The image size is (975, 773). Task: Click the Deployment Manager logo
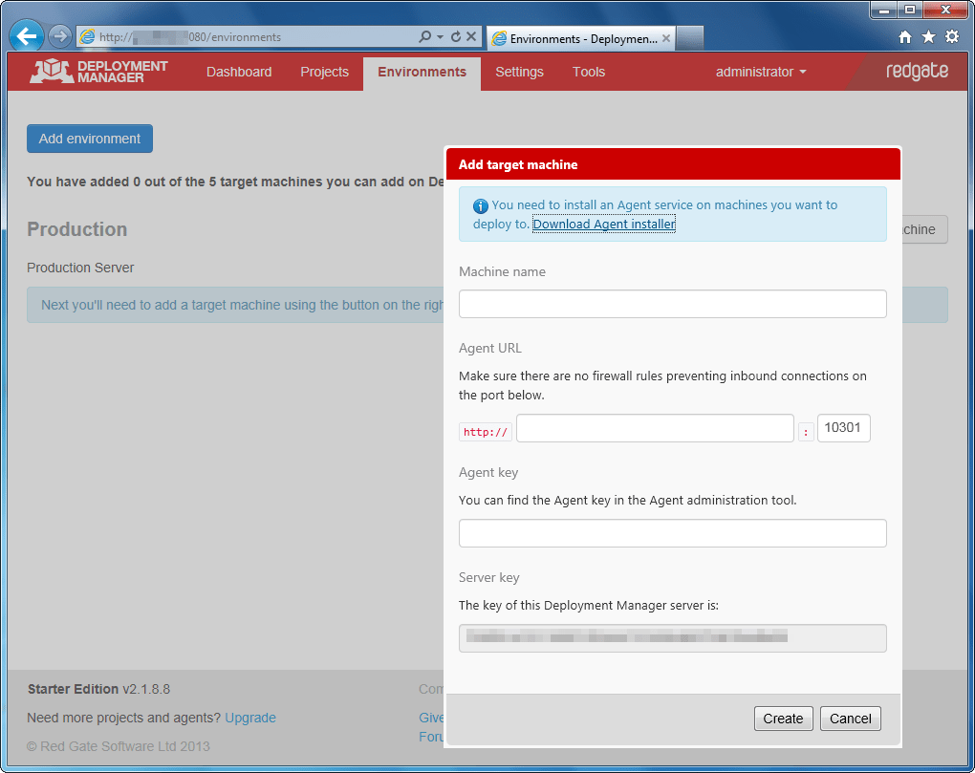(x=98, y=72)
